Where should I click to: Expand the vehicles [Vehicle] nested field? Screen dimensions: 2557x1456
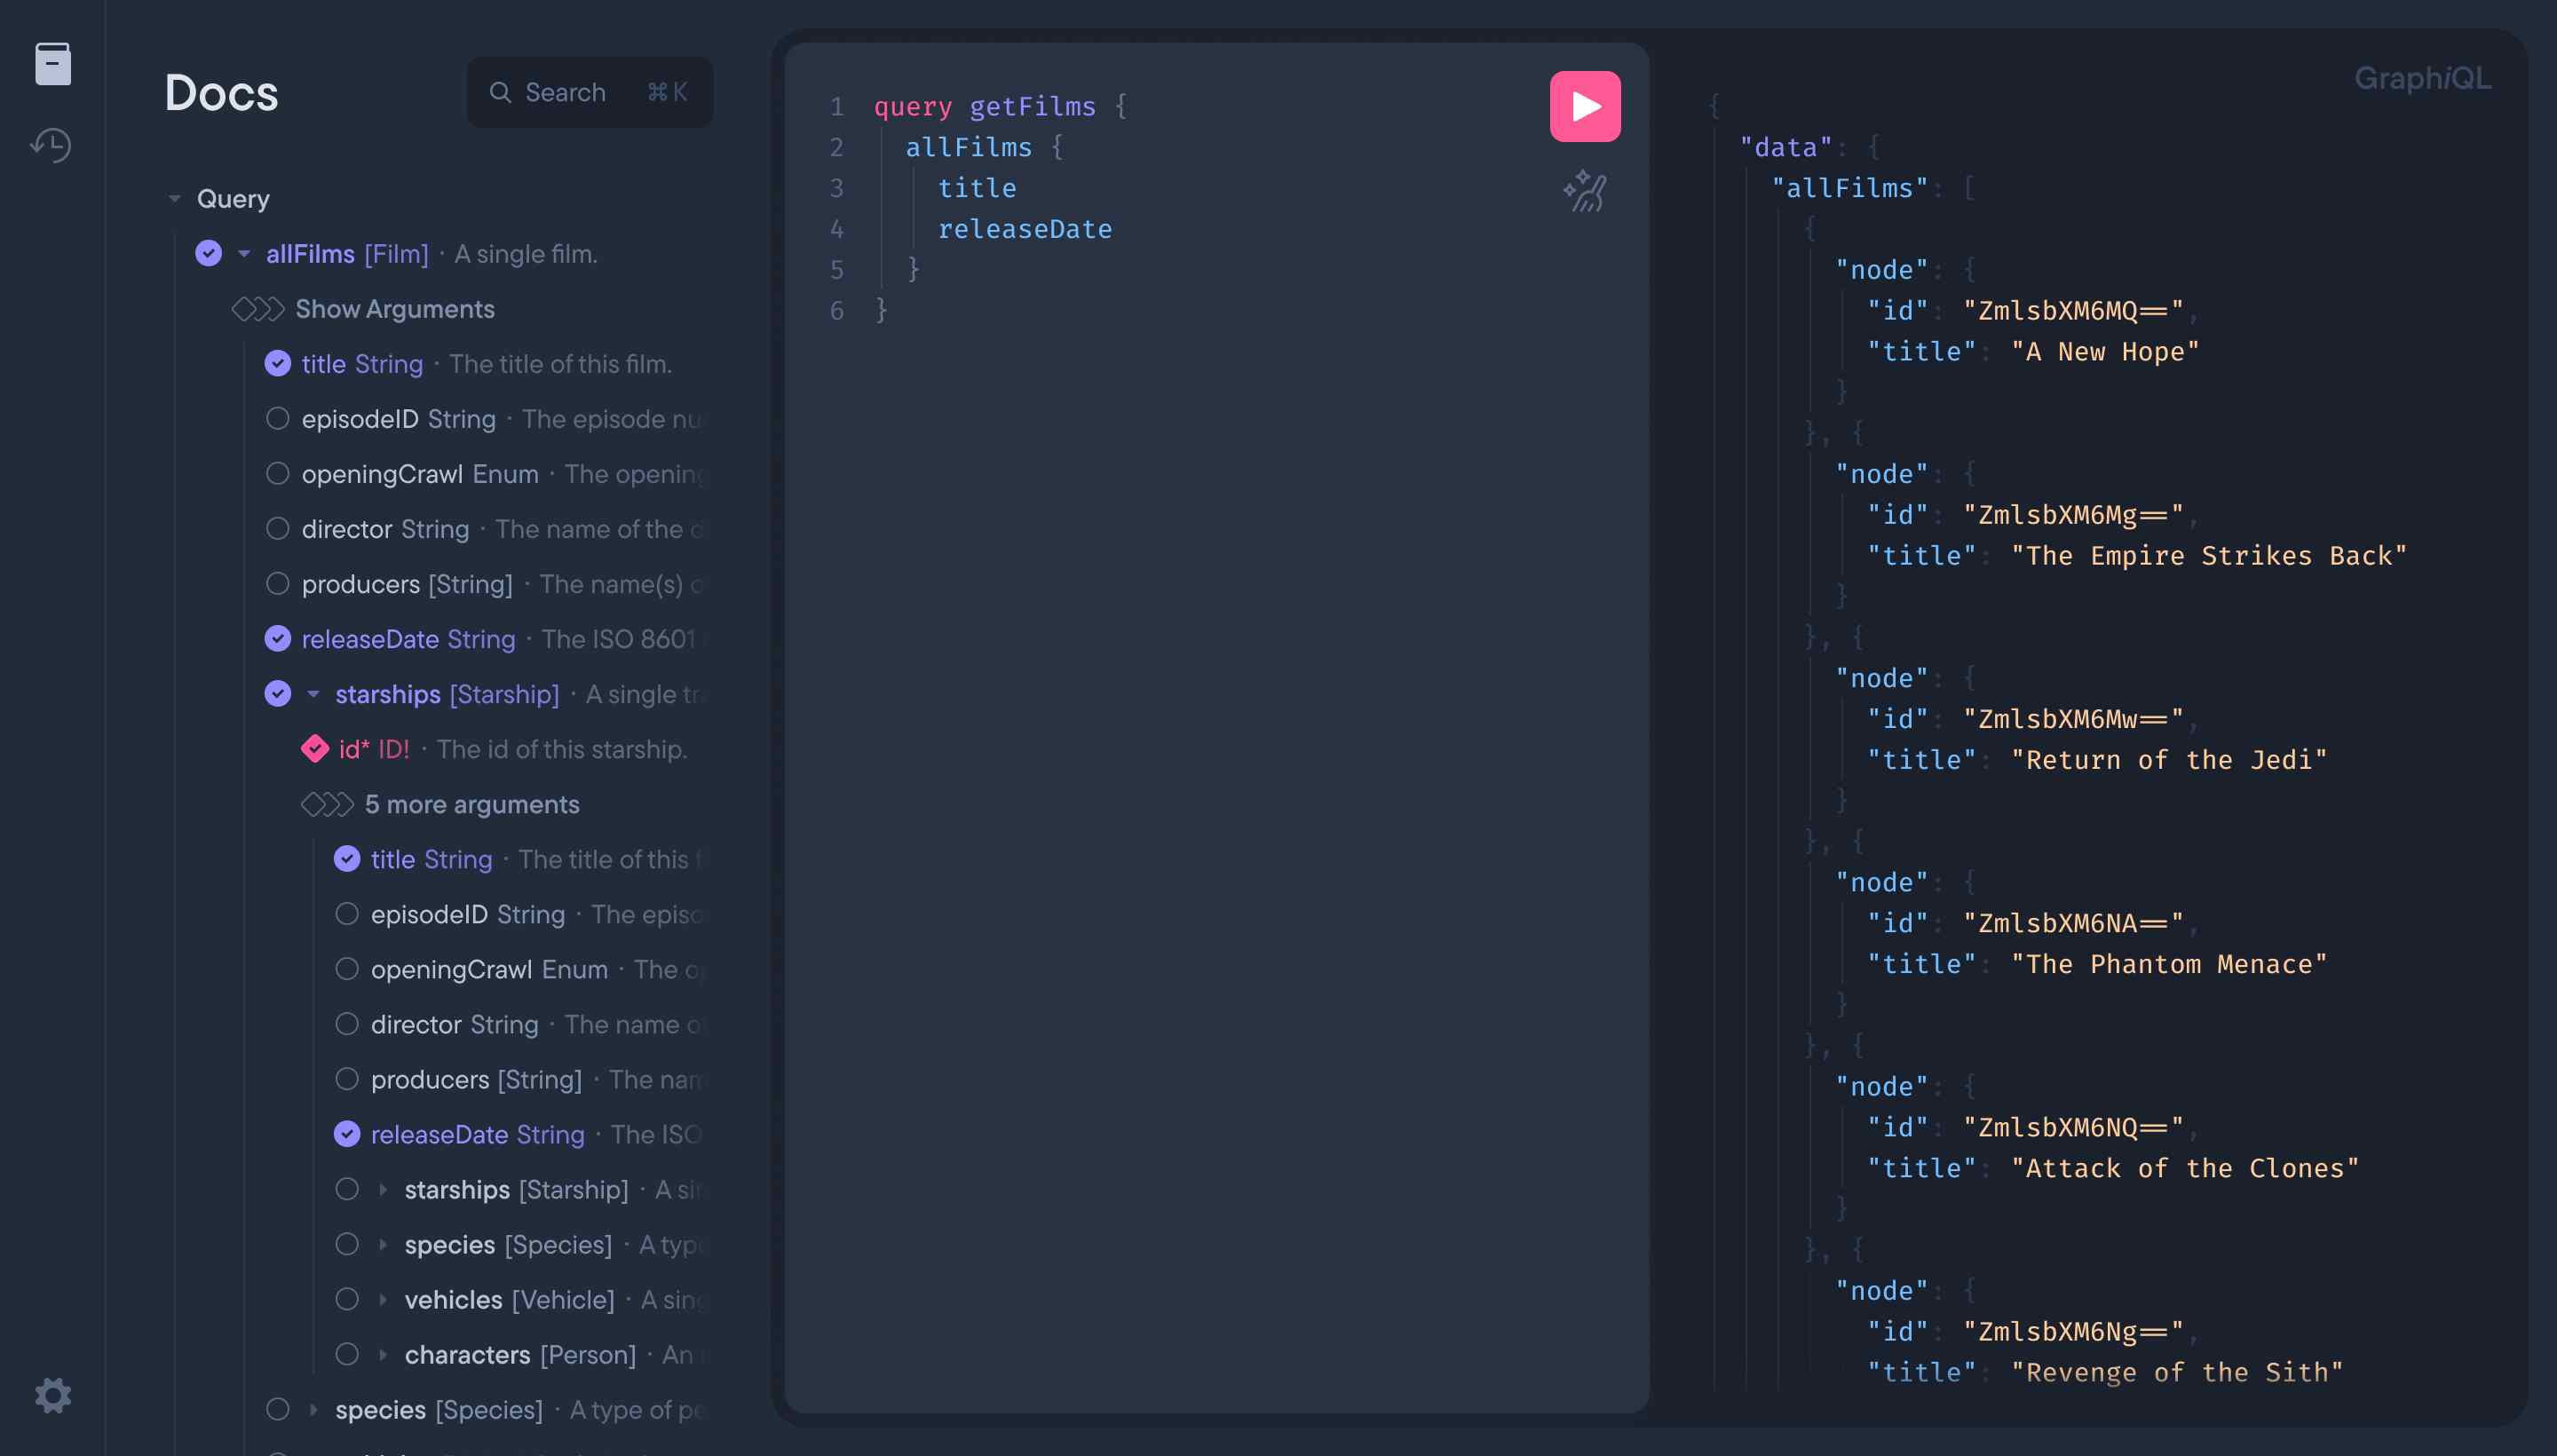pyautogui.click(x=383, y=1300)
